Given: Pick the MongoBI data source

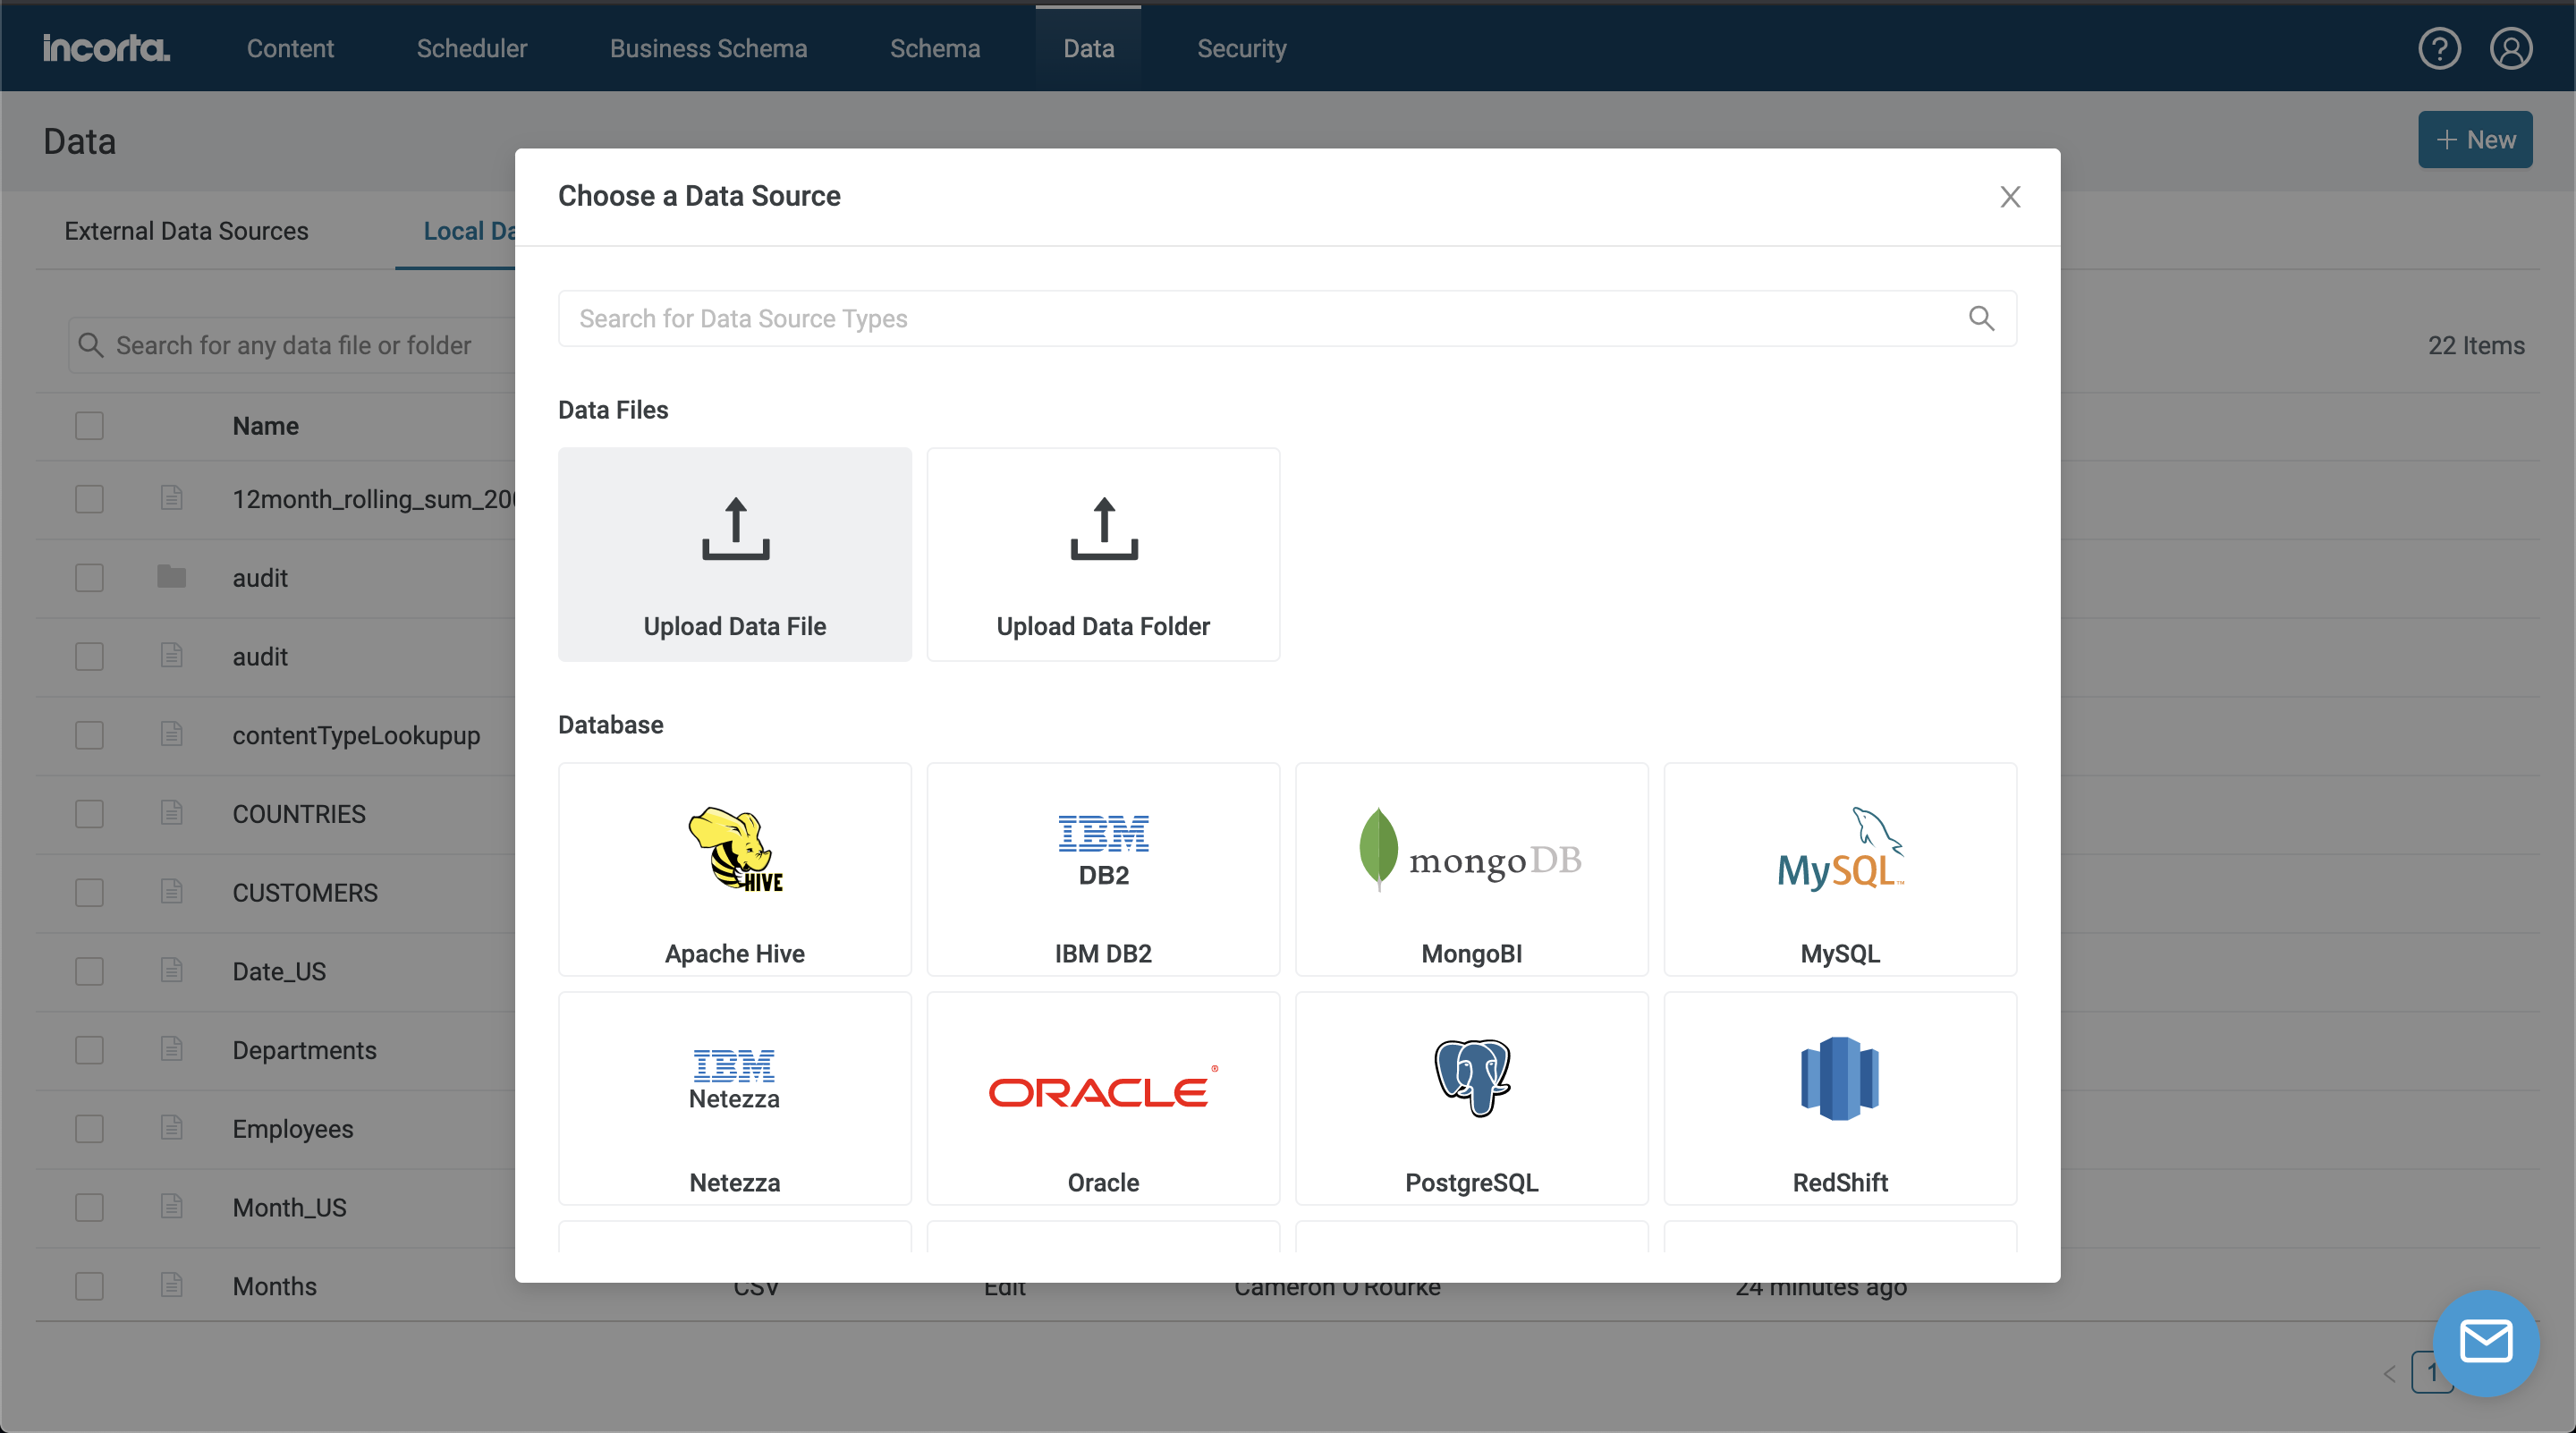Looking at the screenshot, I should [x=1470, y=869].
